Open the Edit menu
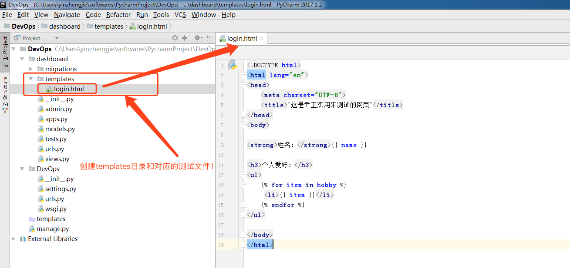This screenshot has height=268, width=570. [23, 15]
